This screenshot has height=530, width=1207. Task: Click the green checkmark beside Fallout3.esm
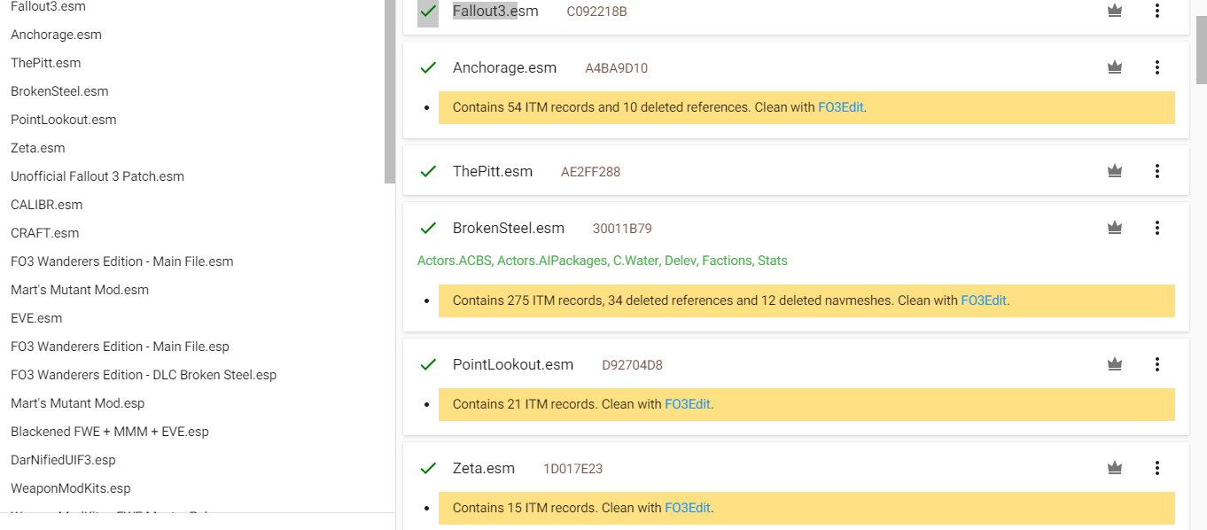point(428,12)
